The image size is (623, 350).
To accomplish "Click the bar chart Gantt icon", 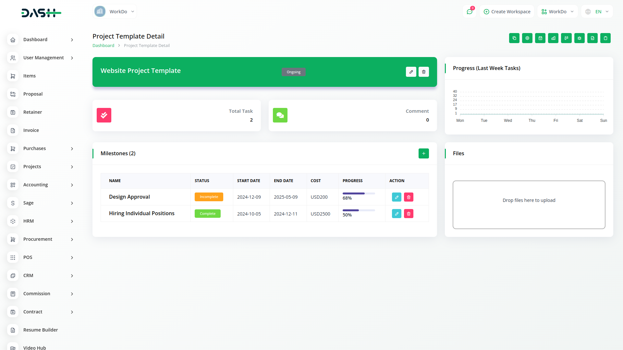I will point(553,38).
